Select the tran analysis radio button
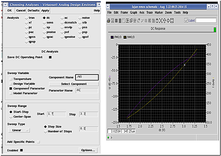The image size is (221, 156). (x=26, y=18)
